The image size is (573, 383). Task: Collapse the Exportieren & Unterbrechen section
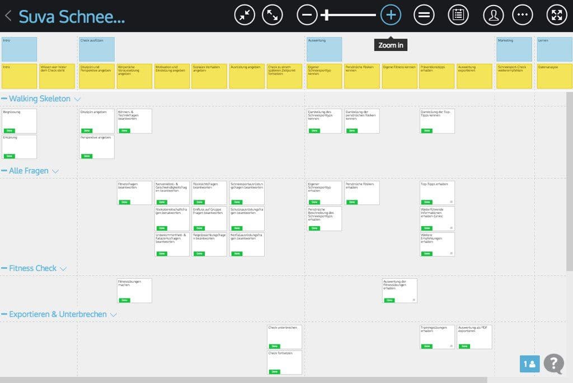pyautogui.click(x=114, y=314)
